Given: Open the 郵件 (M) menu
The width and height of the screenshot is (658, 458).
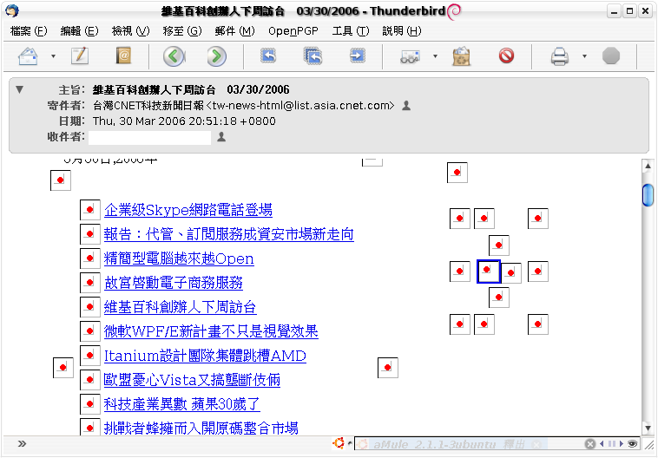Looking at the screenshot, I should pos(234,31).
